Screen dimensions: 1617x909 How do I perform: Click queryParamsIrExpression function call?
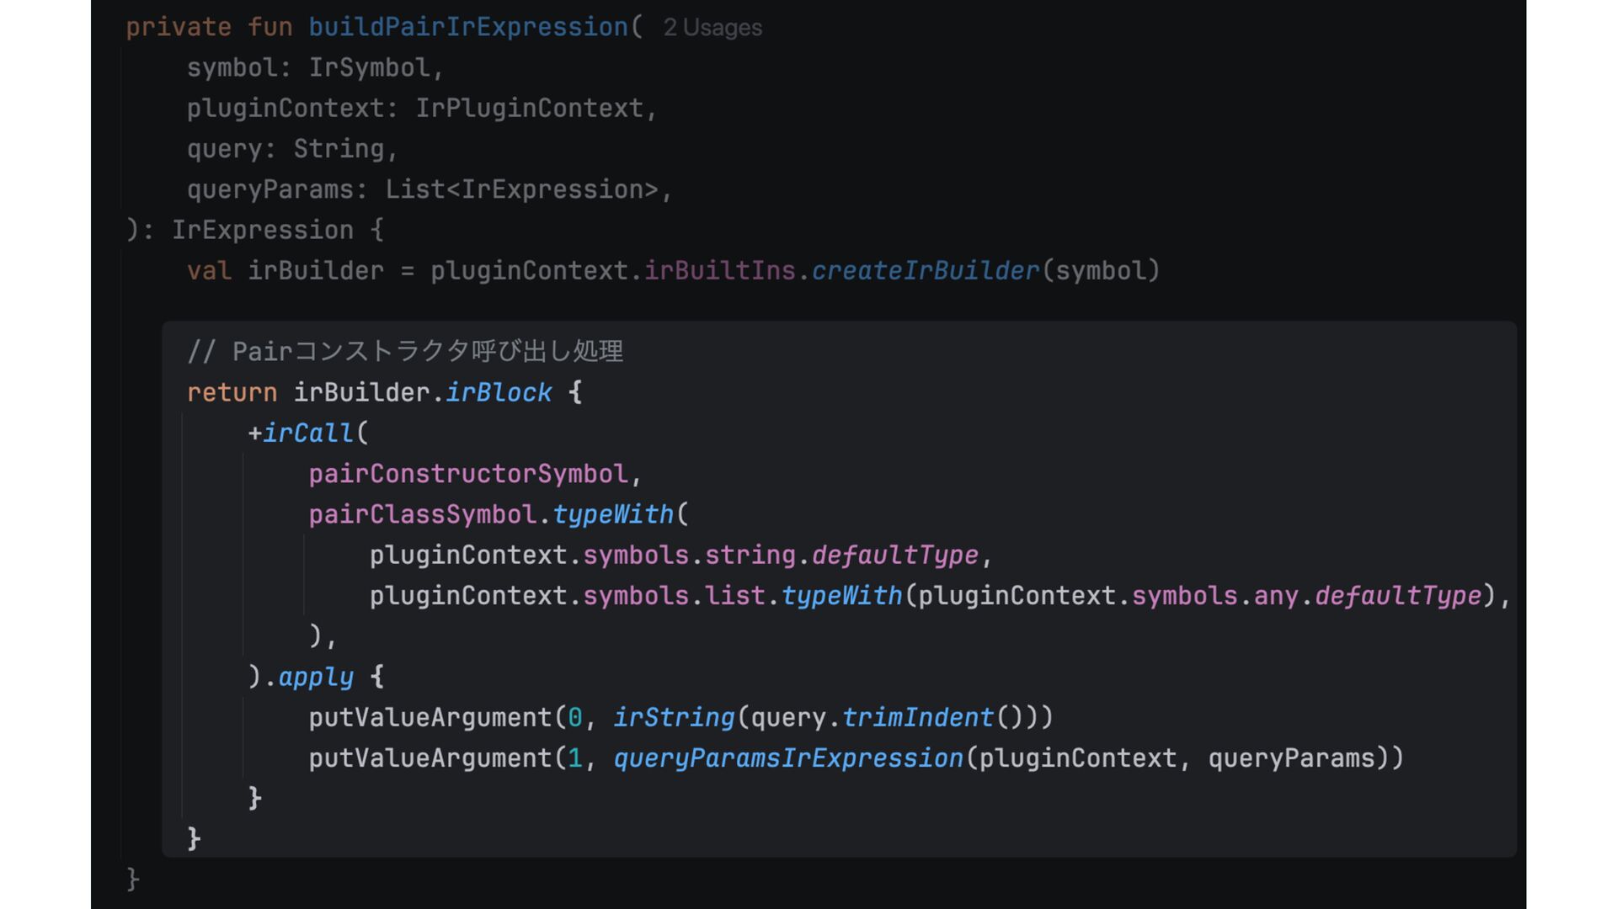(788, 758)
